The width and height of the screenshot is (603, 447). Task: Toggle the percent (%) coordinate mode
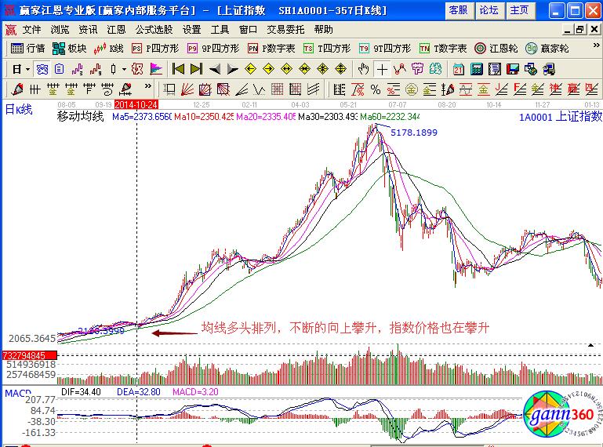point(376,89)
